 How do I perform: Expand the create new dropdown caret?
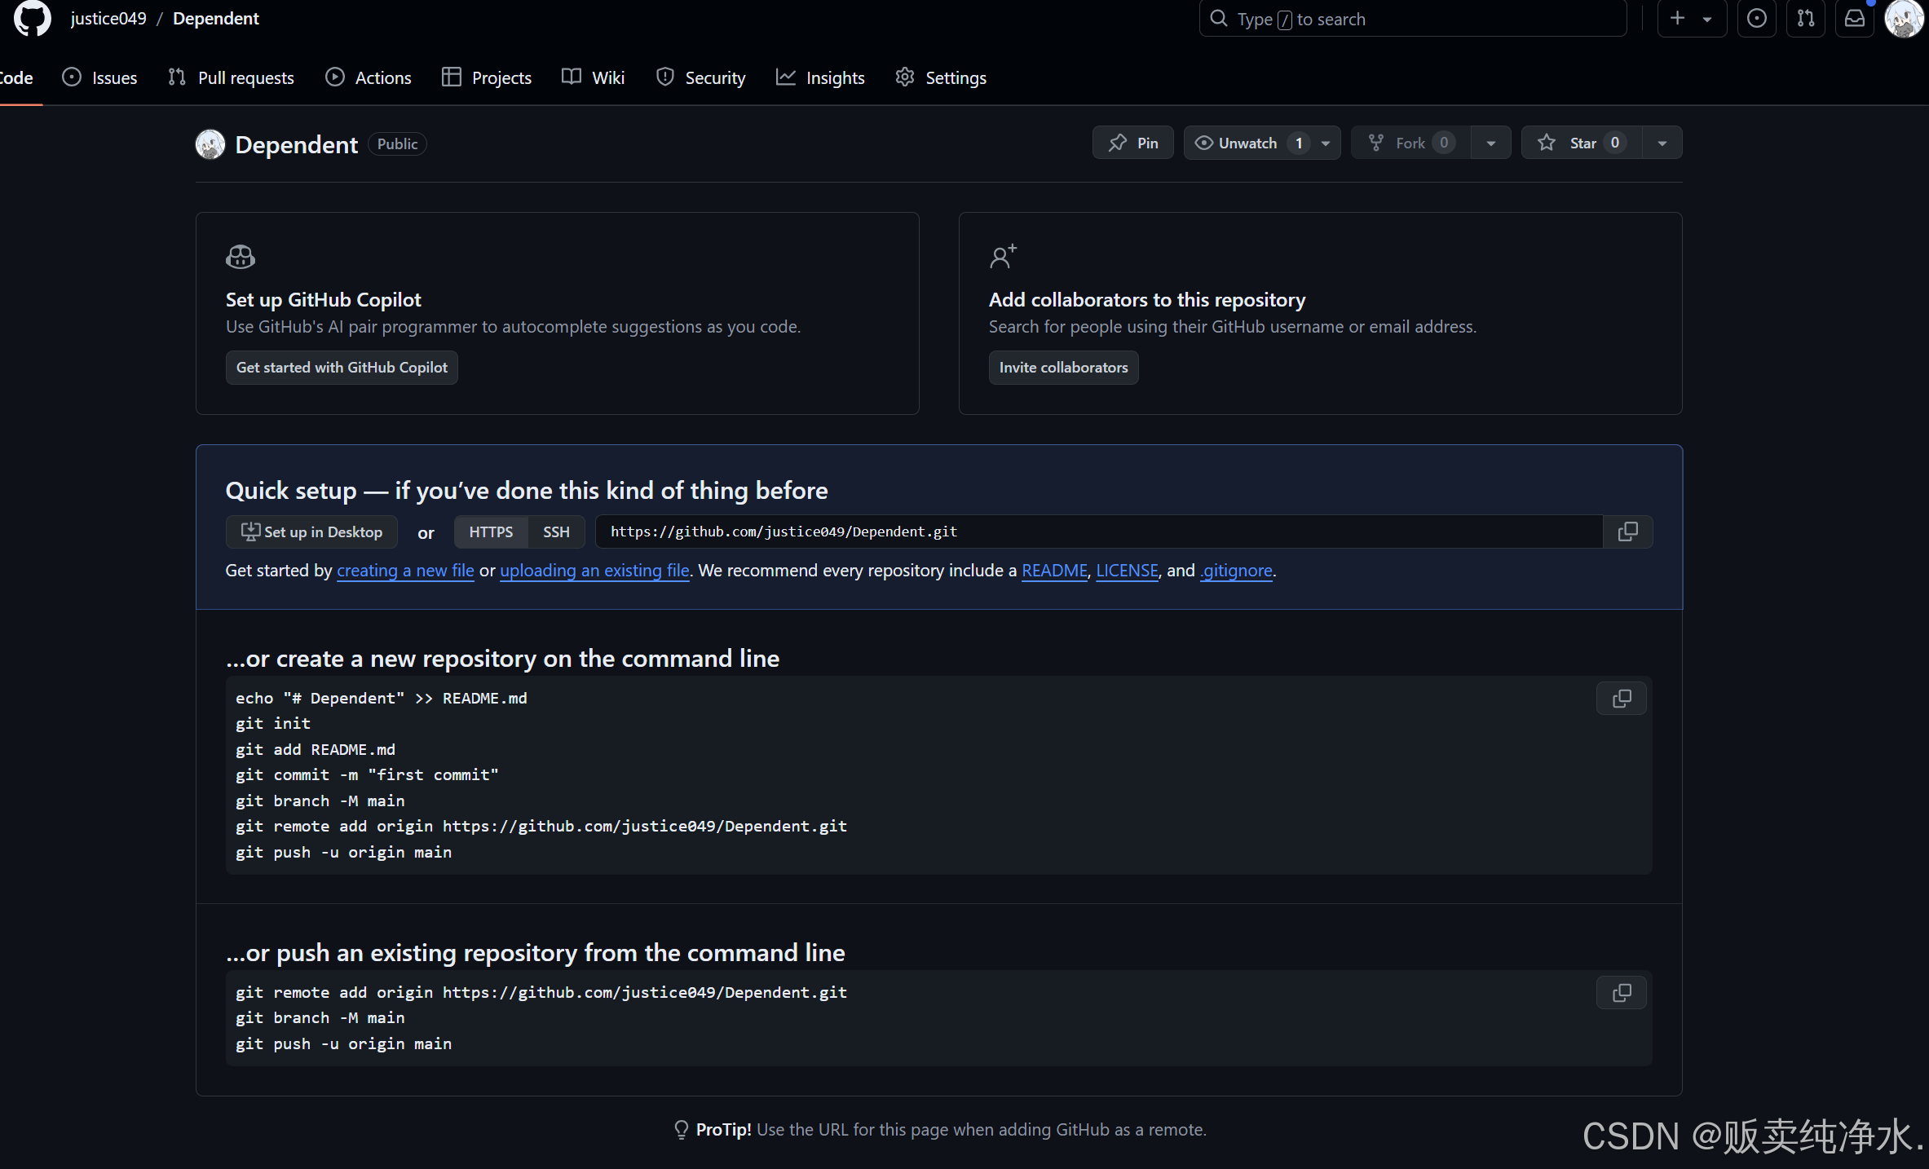(1707, 19)
